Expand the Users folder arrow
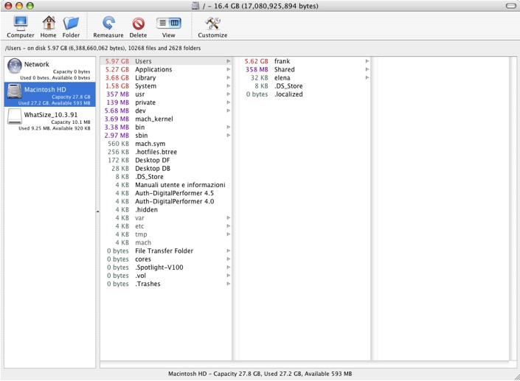 tap(229, 61)
